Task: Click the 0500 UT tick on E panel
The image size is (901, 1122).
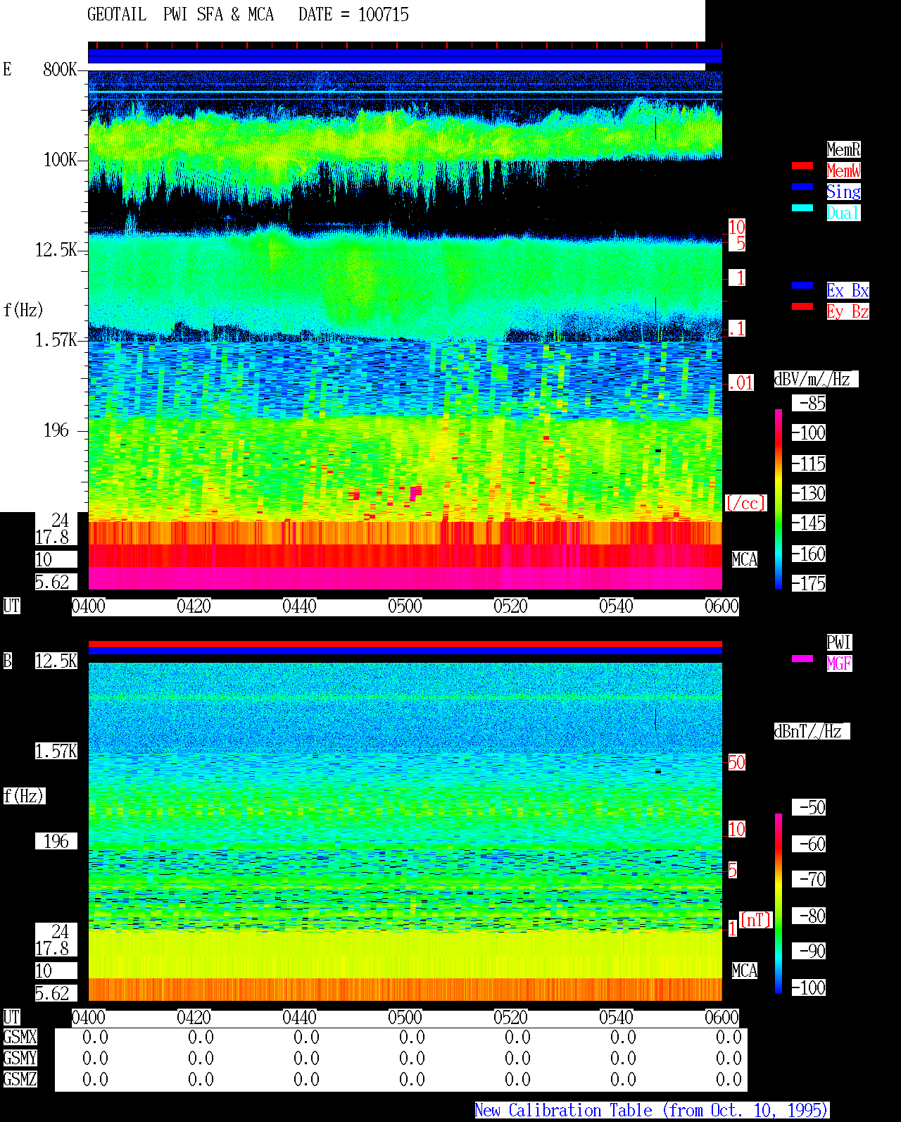Action: pyautogui.click(x=405, y=606)
